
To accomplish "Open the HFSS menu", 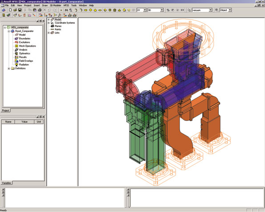I will pyautogui.click(x=66, y=5).
